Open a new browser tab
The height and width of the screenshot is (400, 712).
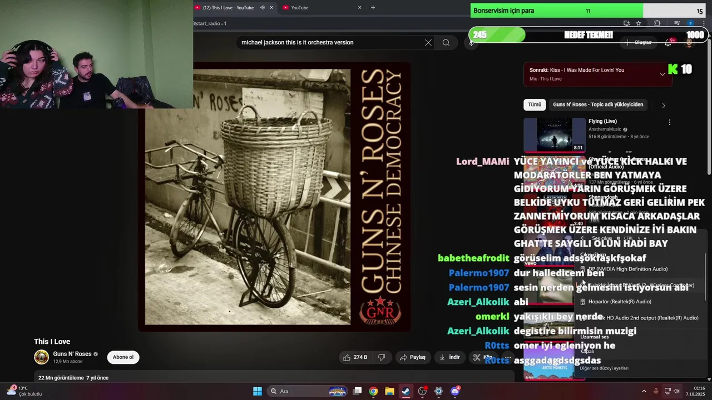[373, 8]
